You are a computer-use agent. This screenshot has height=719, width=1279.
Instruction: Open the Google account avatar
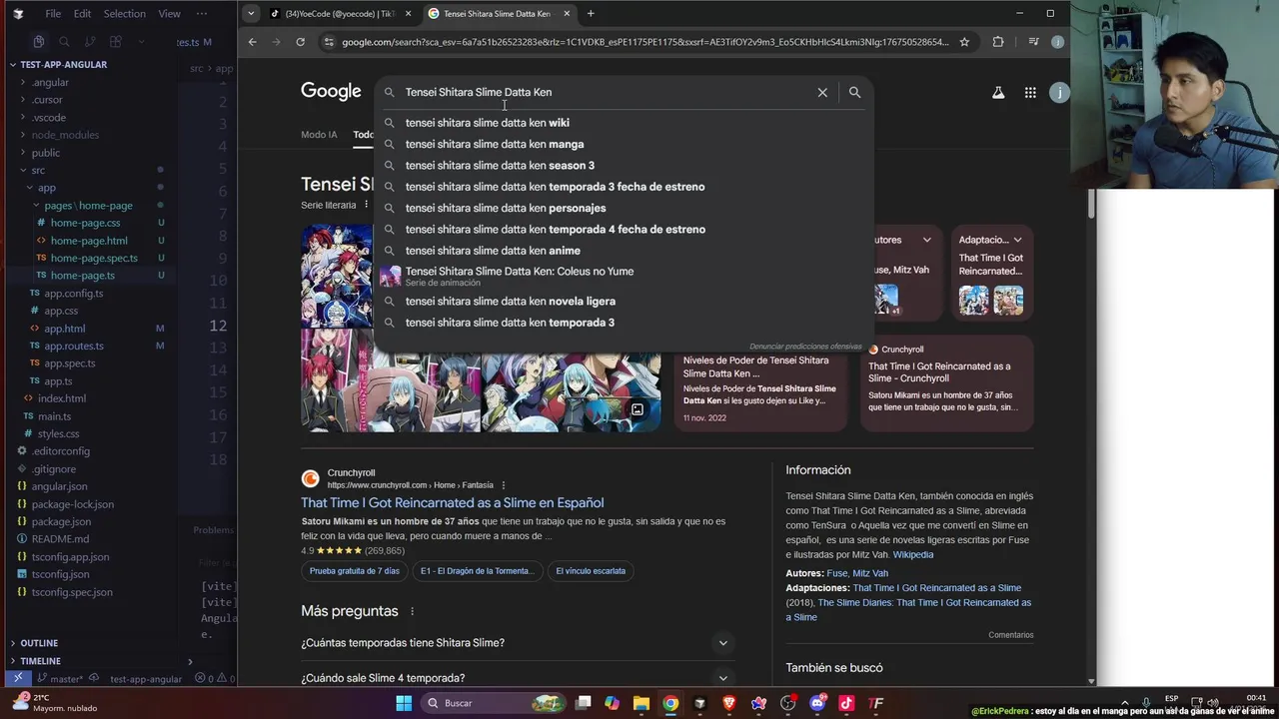tap(1059, 92)
